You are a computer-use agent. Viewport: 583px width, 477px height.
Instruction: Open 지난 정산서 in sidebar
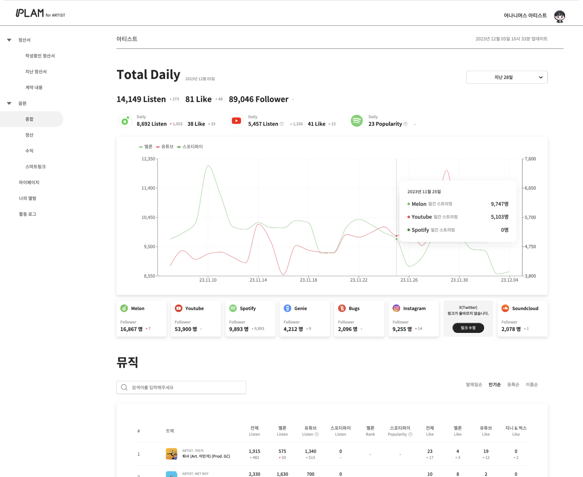coord(36,72)
